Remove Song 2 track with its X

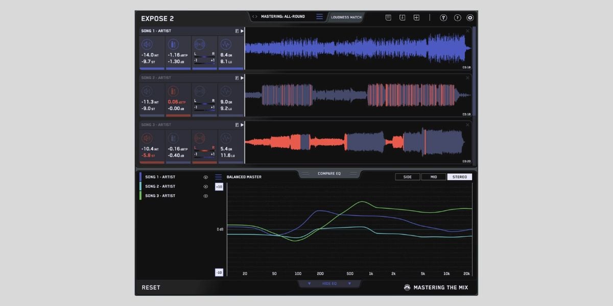[x=467, y=78]
